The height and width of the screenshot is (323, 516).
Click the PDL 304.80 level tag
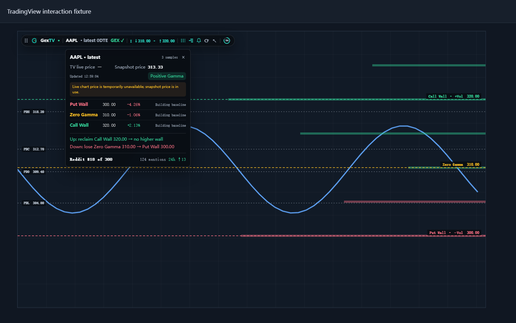34,203
